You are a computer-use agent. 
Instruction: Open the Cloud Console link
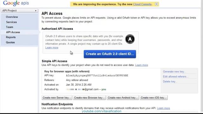click(x=142, y=4)
